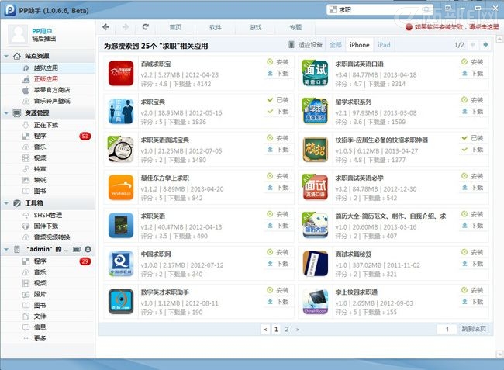This screenshot has width=504, height=370.
Task: Click the refresh icon in toolbar
Action: click(x=145, y=27)
